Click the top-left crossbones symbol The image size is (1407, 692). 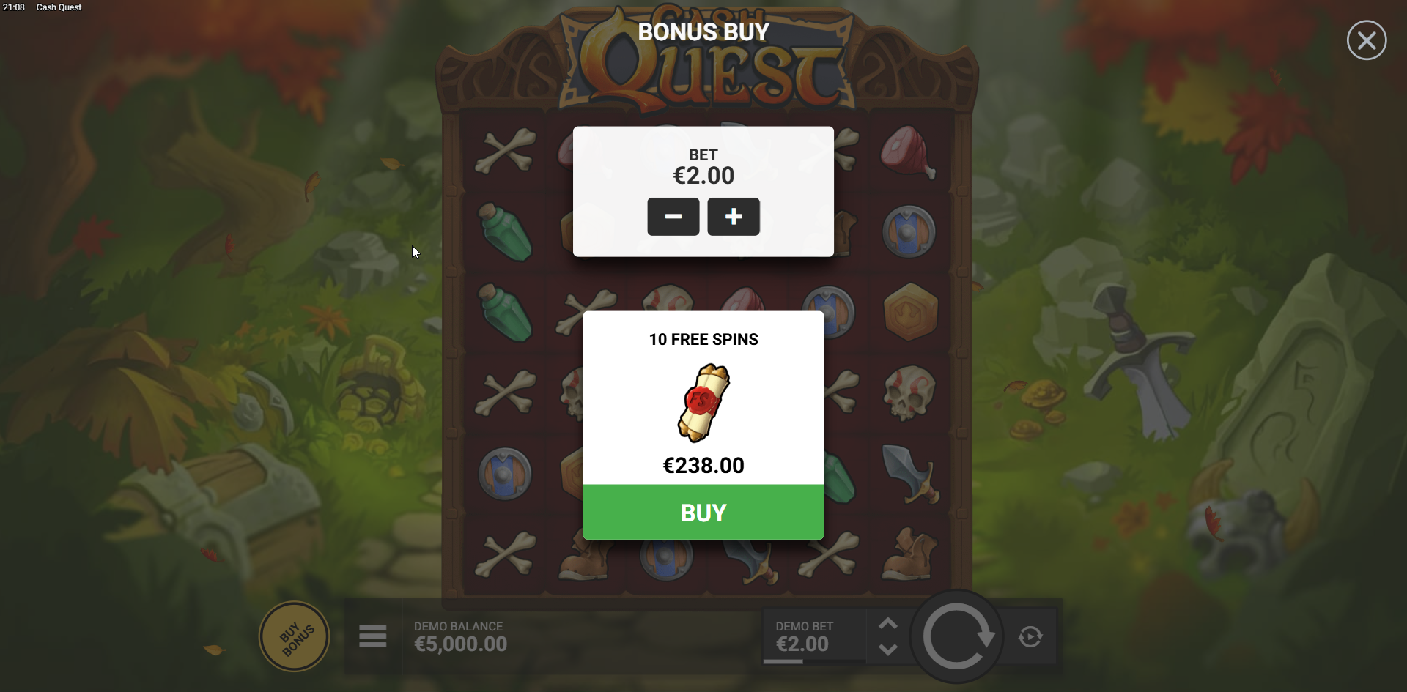point(506,151)
